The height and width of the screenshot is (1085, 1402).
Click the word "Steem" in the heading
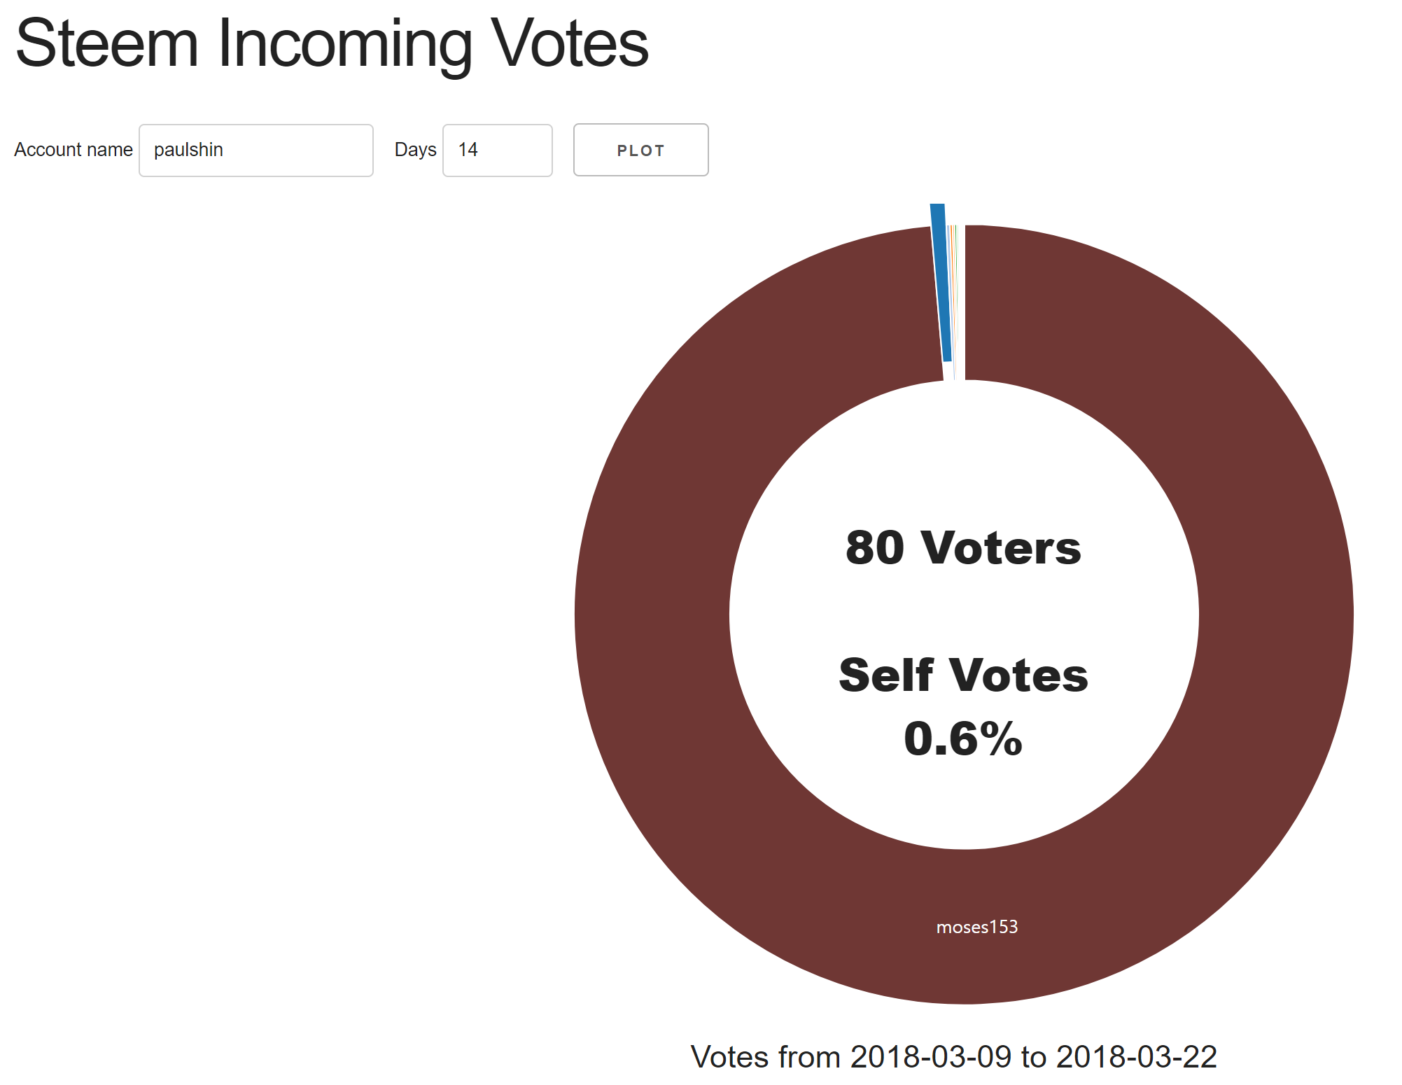click(x=107, y=43)
